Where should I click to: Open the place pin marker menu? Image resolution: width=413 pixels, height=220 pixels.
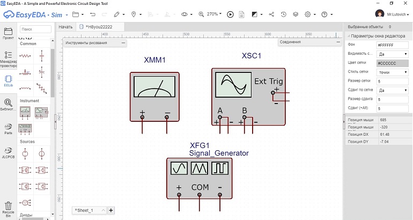pyautogui.click(x=134, y=14)
